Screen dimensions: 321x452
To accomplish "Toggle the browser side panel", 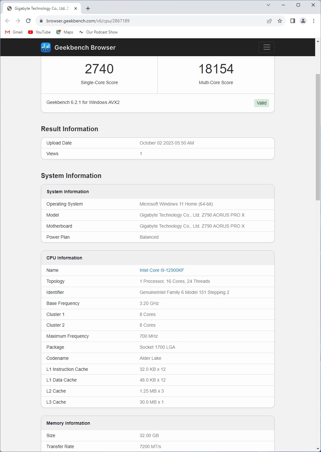I will point(293,21).
